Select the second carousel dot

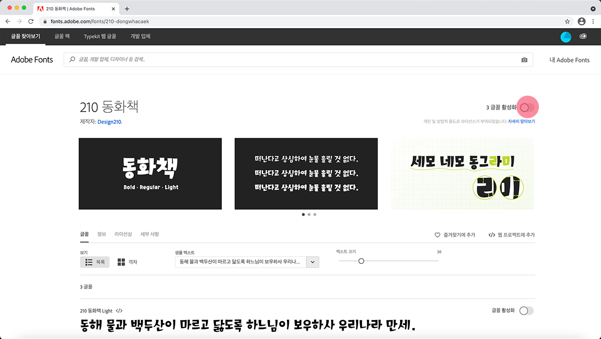point(309,214)
